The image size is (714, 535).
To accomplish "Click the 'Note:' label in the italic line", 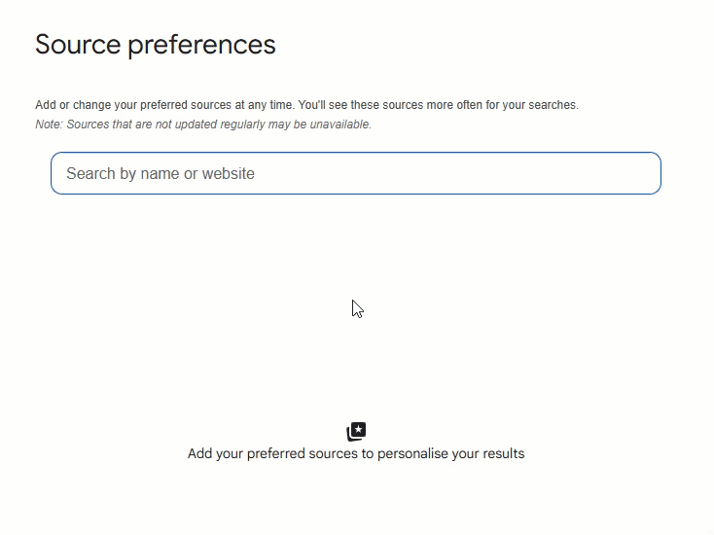I will tap(49, 125).
